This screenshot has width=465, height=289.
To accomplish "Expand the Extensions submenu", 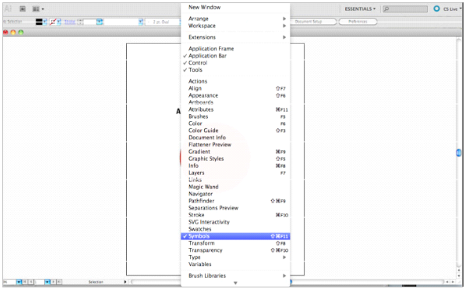I will [236, 37].
